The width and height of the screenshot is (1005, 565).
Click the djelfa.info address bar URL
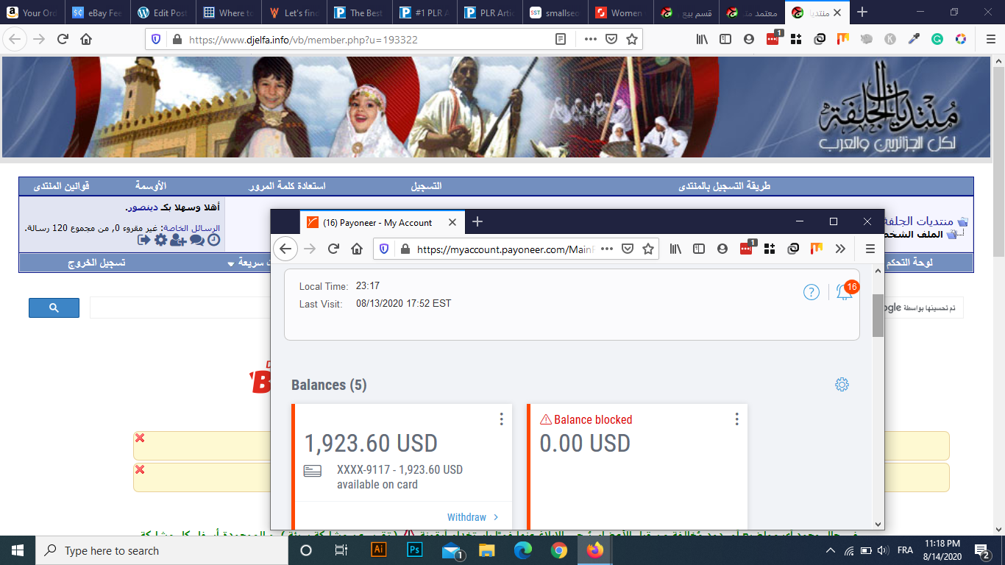coord(303,40)
